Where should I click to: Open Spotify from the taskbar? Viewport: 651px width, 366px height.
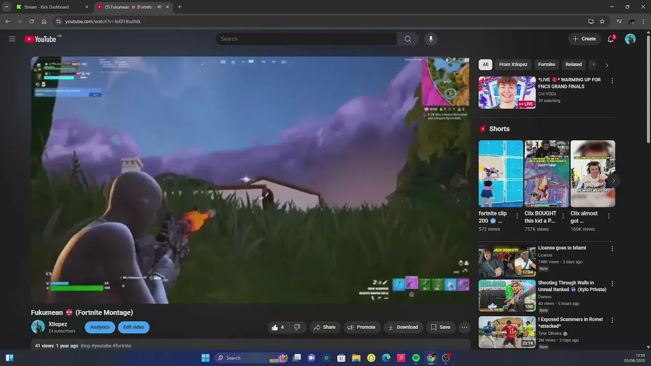(416, 358)
